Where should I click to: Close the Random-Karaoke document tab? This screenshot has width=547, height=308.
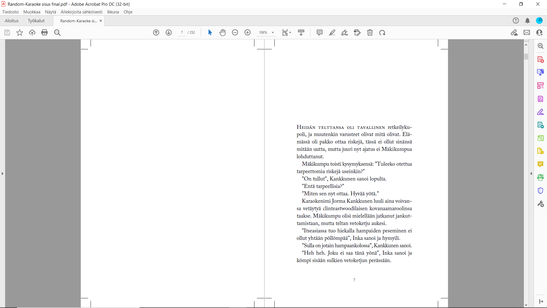(101, 21)
